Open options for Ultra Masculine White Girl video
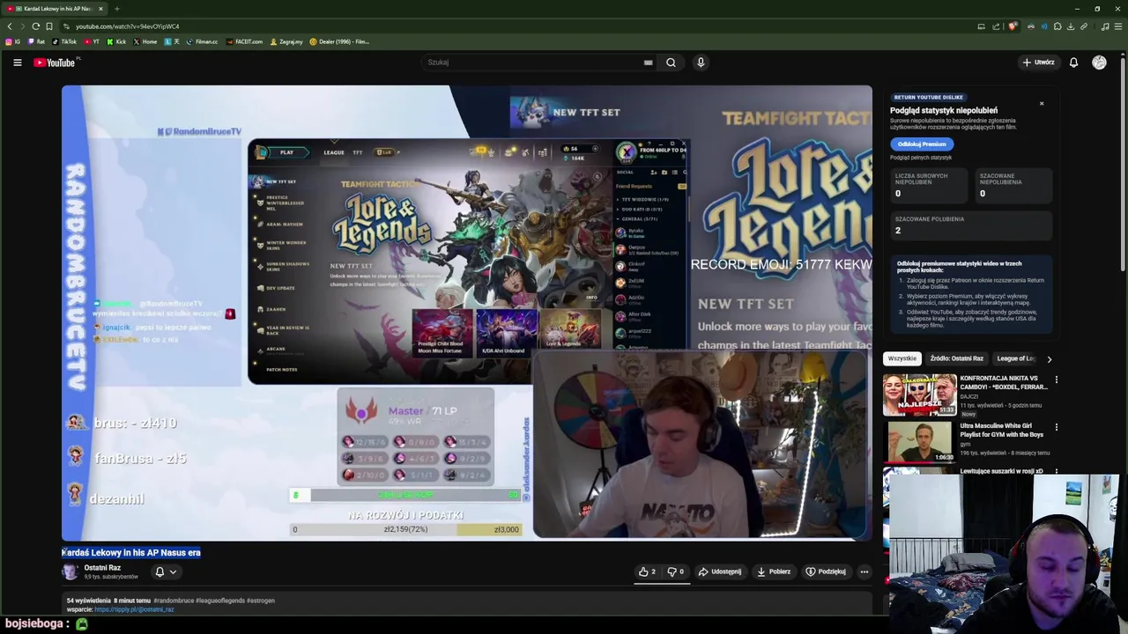The width and height of the screenshot is (1128, 634). point(1056,427)
